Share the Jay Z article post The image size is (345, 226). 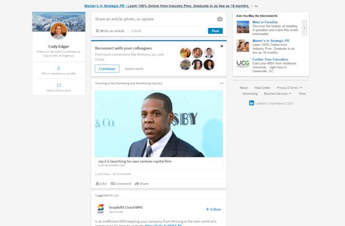tap(142, 184)
